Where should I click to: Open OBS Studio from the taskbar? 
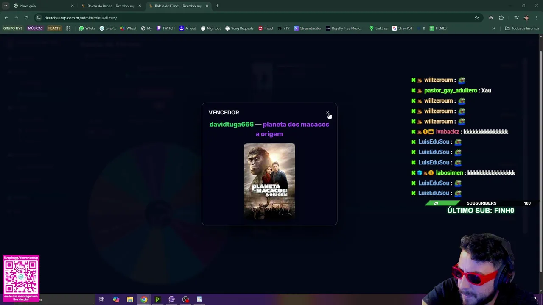(x=185, y=299)
